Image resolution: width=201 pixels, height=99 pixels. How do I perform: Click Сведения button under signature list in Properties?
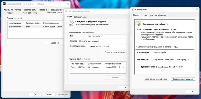pyautogui.click(x=55, y=43)
